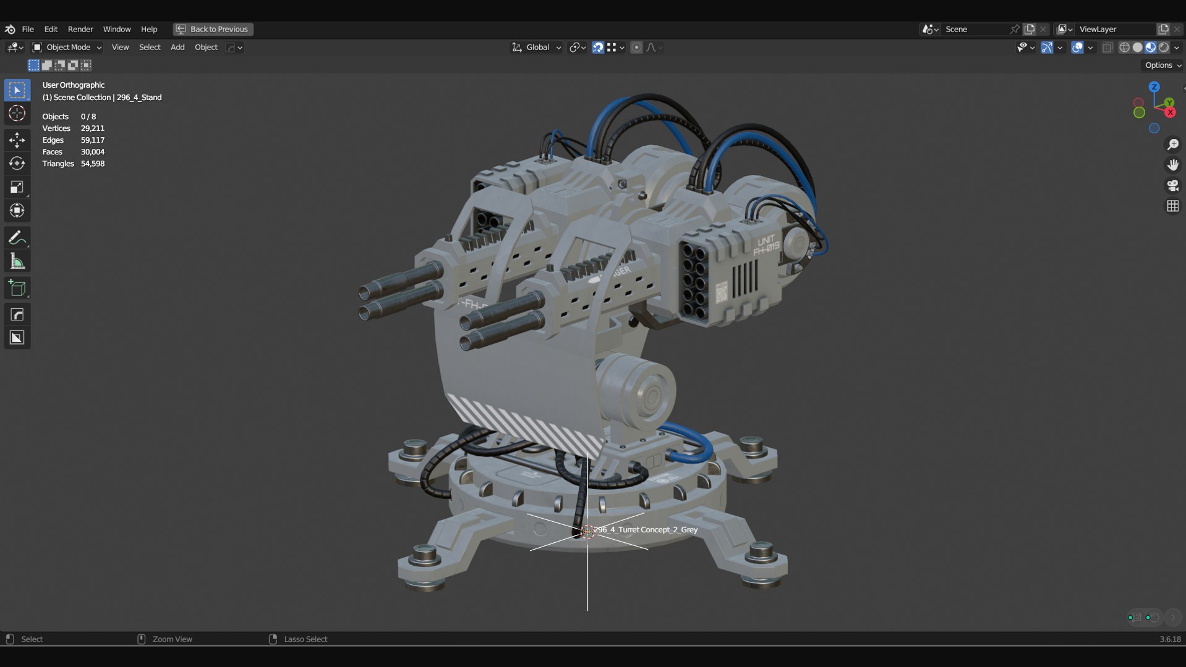Toggle X-ray mode
The width and height of the screenshot is (1186, 667).
point(1107,48)
